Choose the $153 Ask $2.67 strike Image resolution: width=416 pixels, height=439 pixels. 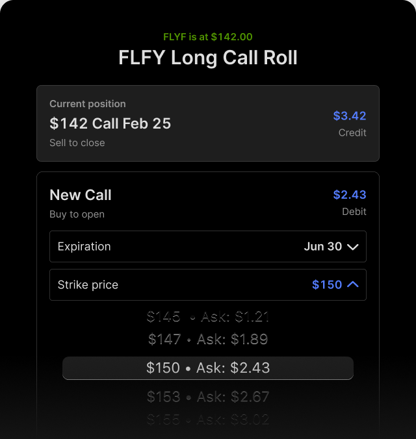click(208, 396)
